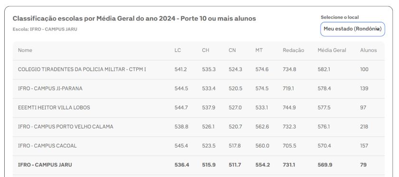Click the CH column header
The image size is (399, 177).
pos(206,50)
